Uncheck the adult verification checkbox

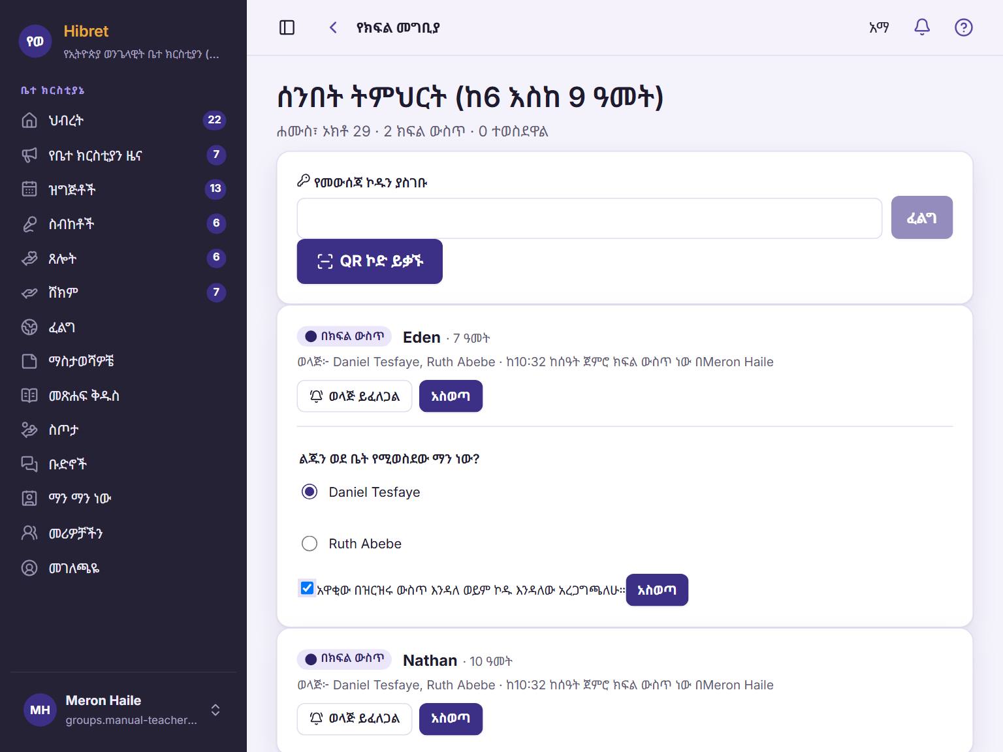pos(307,588)
